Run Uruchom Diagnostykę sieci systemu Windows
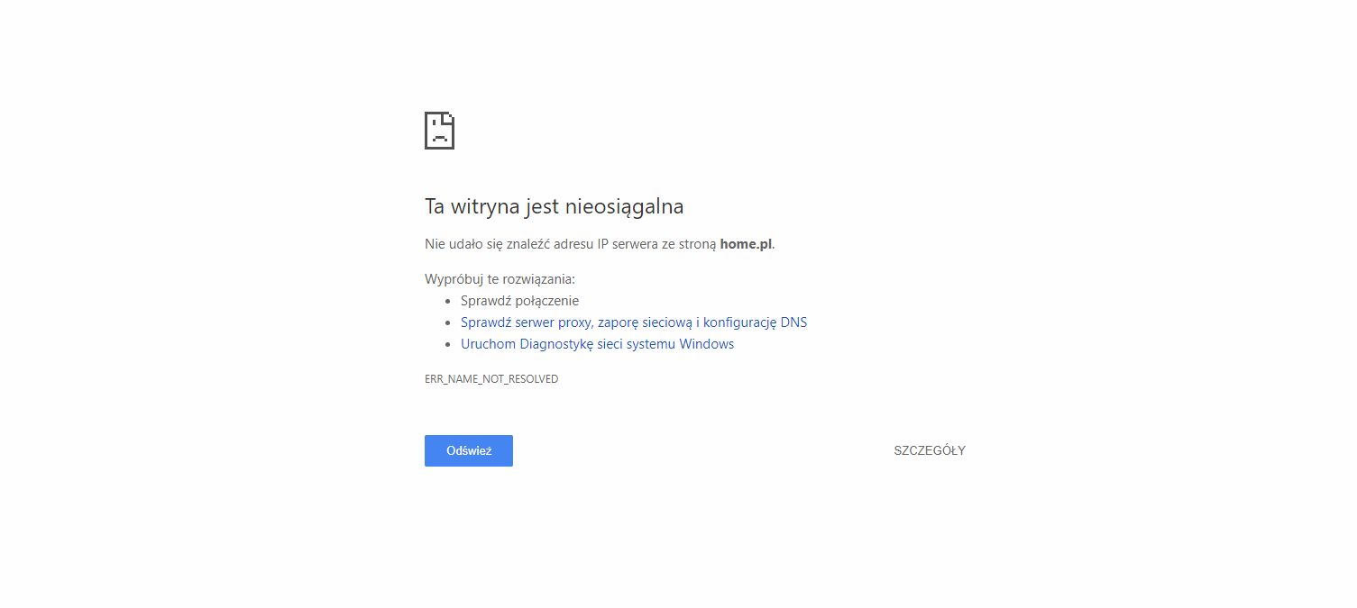 pyautogui.click(x=597, y=344)
